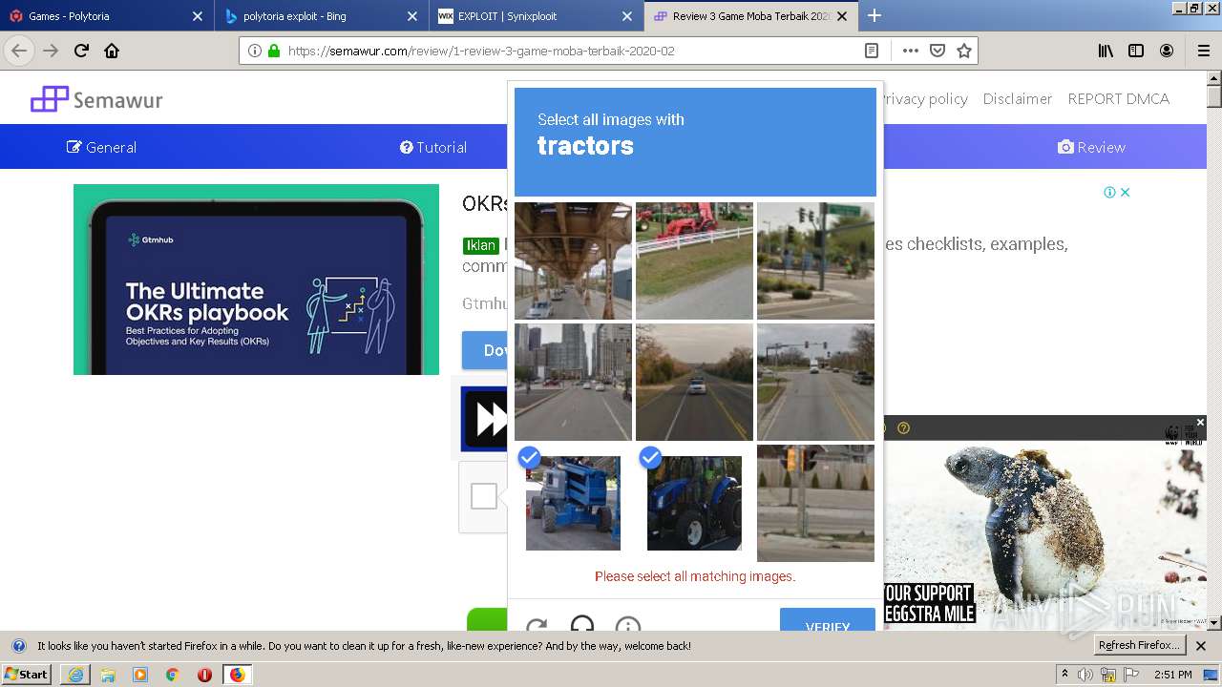
Task: Get a new captcha challenge
Action: coord(537,627)
